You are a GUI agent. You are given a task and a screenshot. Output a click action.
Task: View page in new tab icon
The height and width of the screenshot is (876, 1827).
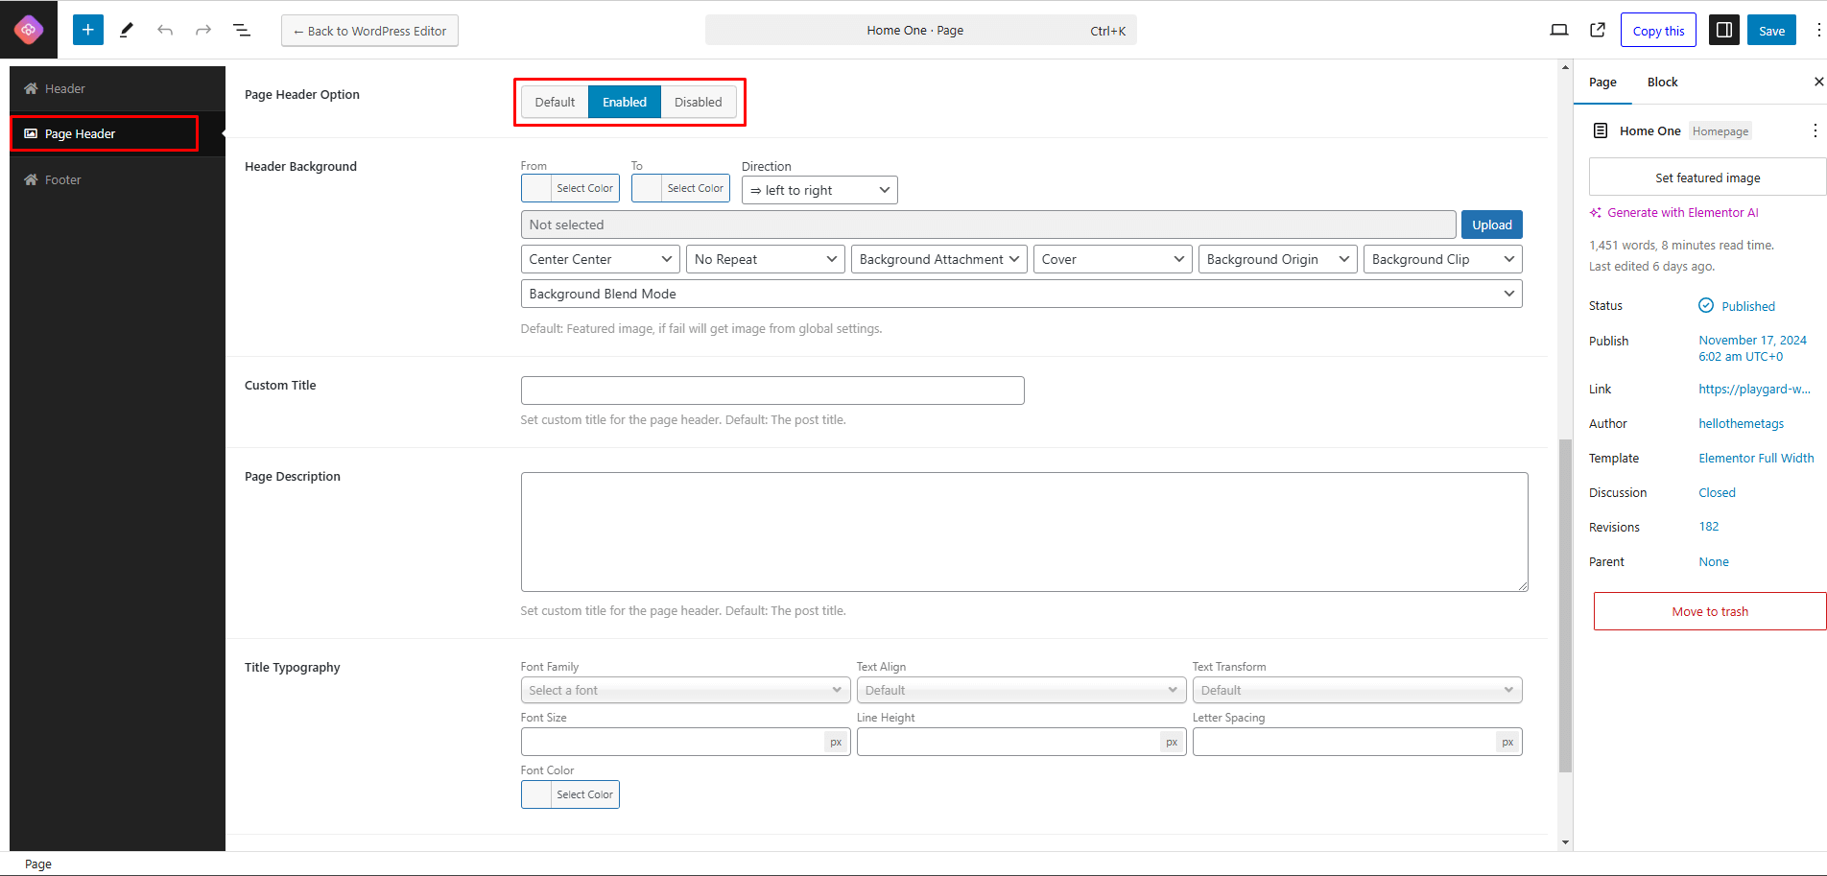click(x=1598, y=30)
